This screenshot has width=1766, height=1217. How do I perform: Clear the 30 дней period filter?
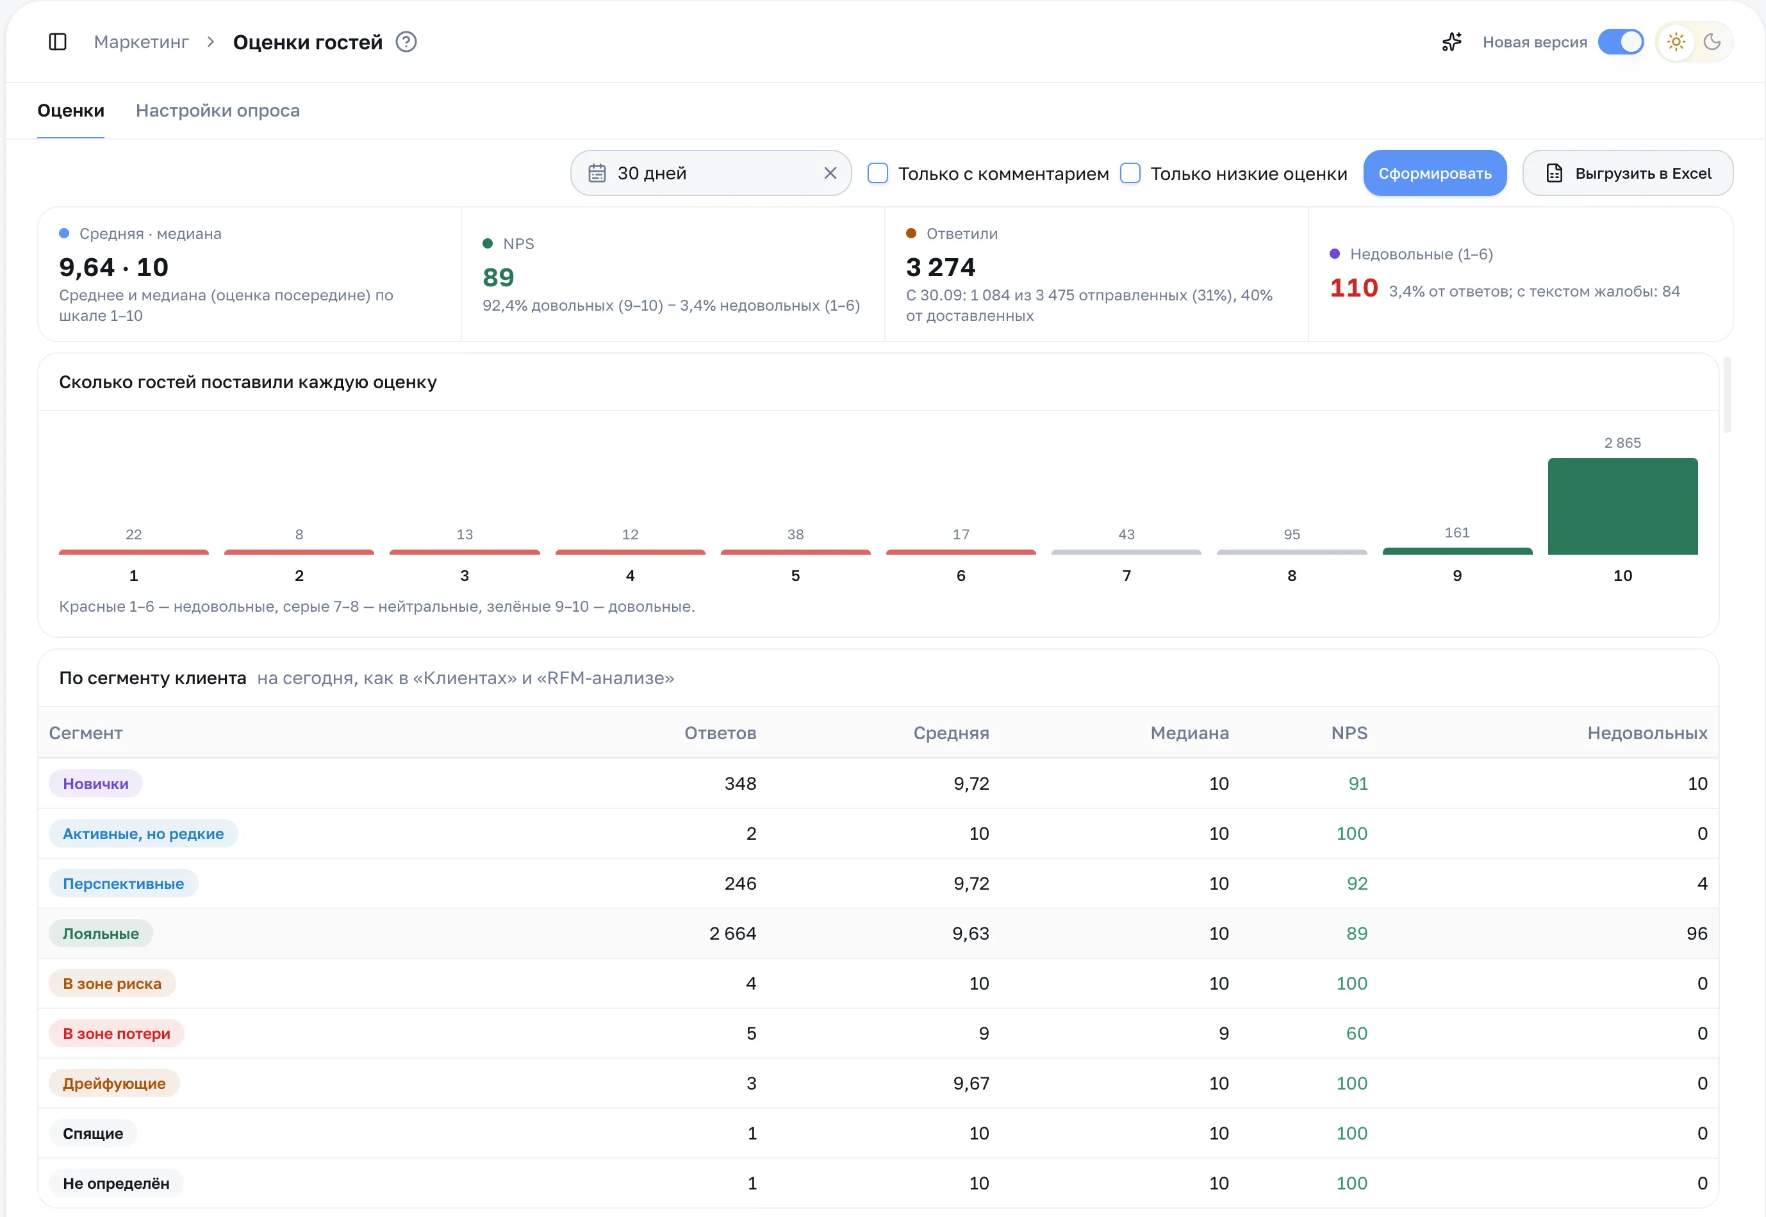pyautogui.click(x=830, y=173)
